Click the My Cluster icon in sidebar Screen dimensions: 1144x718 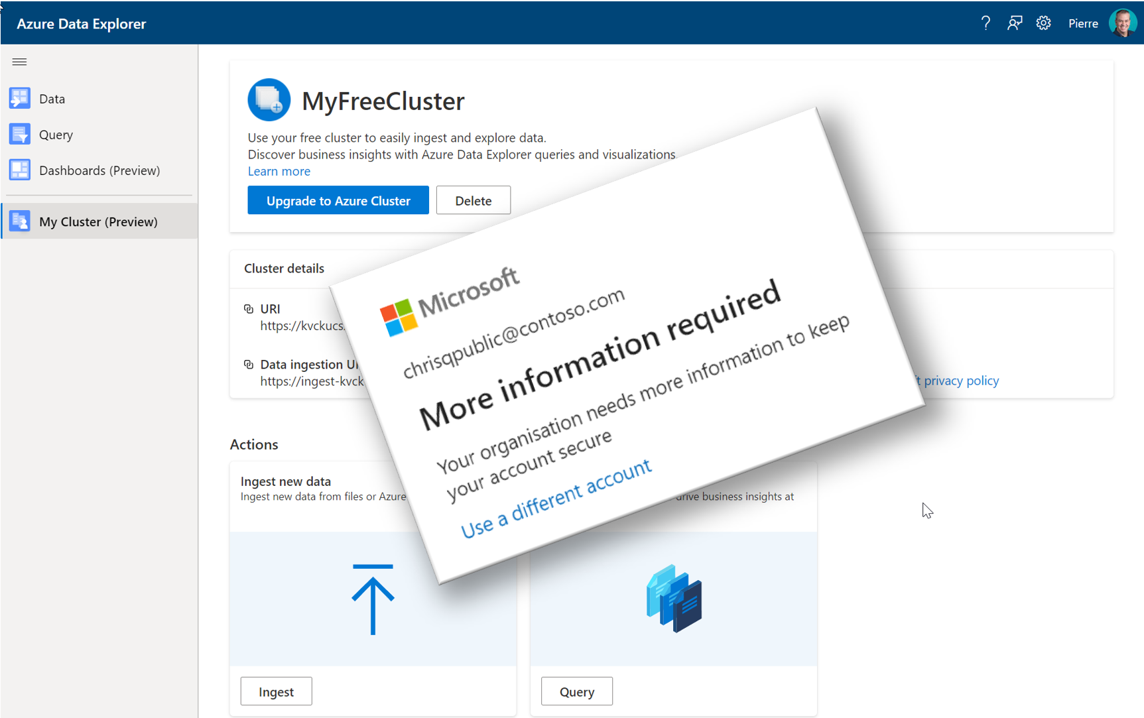click(20, 221)
